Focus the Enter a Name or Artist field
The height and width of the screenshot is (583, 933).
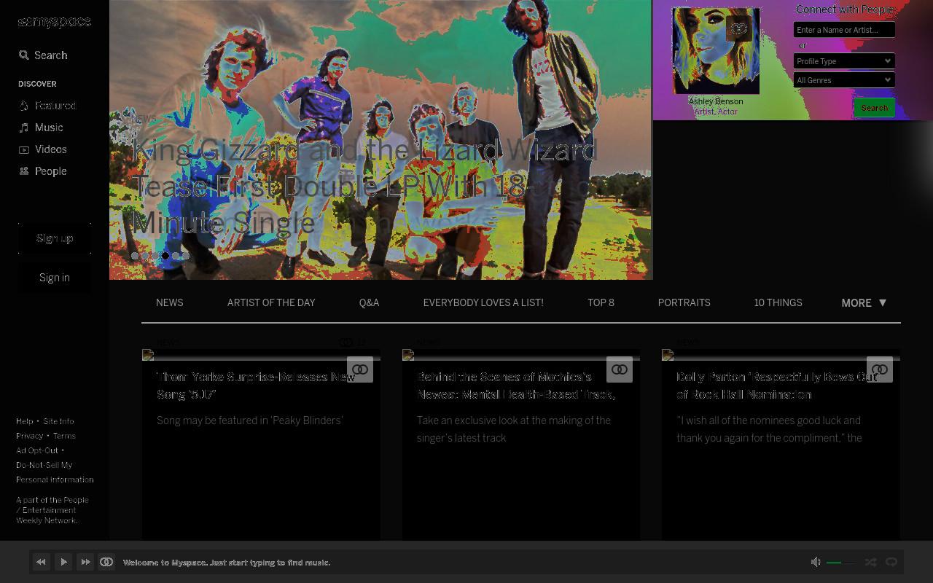click(x=844, y=30)
